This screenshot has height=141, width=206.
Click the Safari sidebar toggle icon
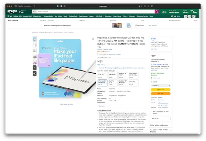(16, 6)
